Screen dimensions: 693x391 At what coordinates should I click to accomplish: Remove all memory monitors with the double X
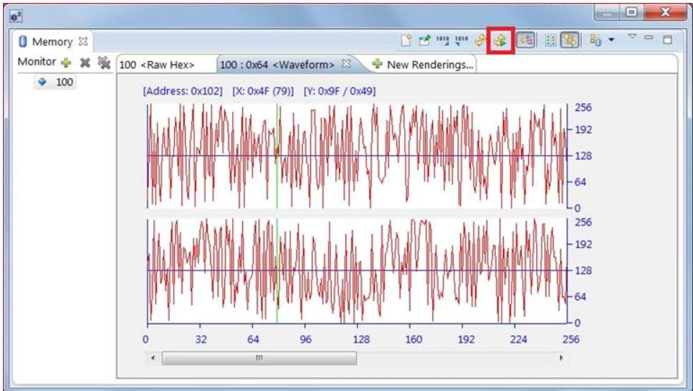104,62
